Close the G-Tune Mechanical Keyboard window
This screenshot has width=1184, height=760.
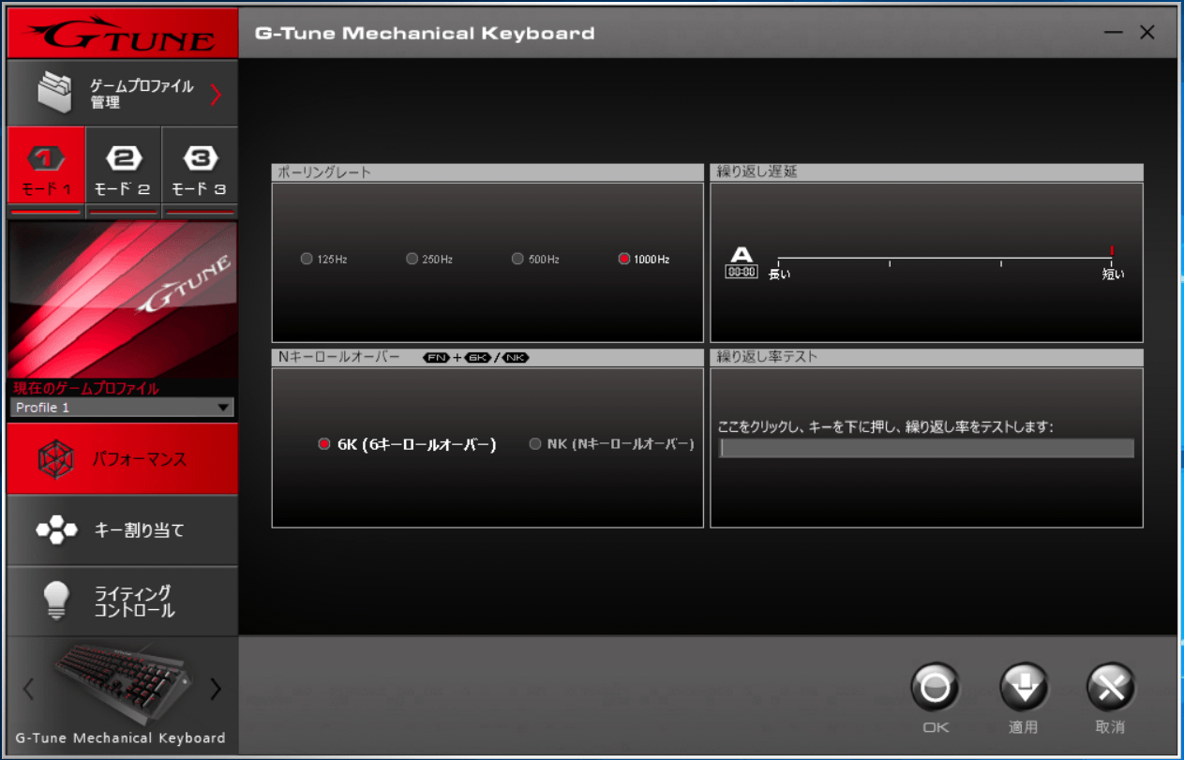pos(1147,33)
